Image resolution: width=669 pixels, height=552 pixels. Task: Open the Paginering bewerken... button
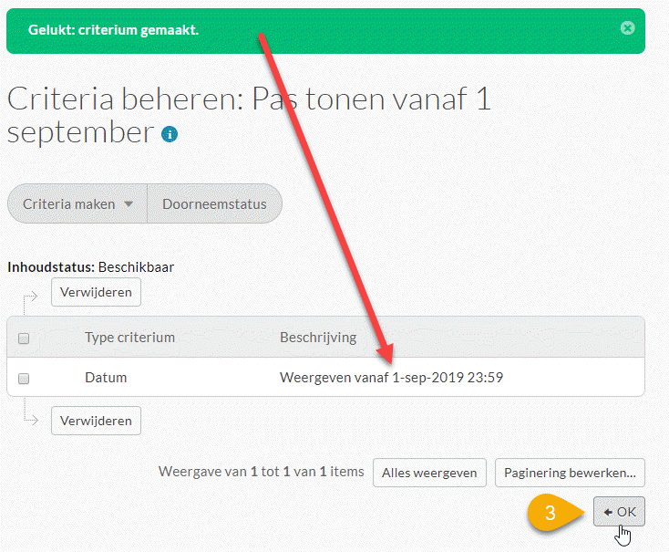tap(570, 473)
